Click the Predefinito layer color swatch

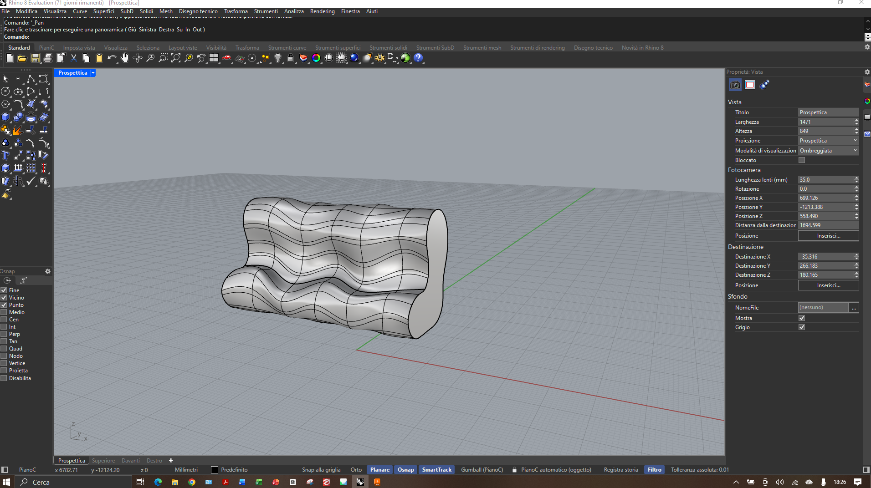click(x=215, y=470)
